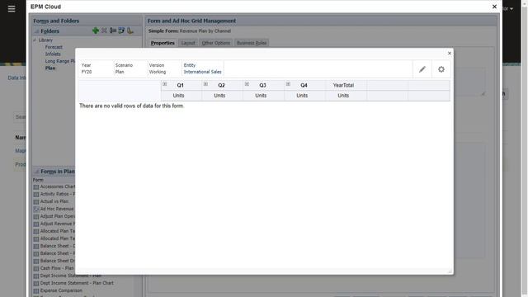The image size is (528, 297).
Task: Expand the Q2 column
Action: click(205, 84)
